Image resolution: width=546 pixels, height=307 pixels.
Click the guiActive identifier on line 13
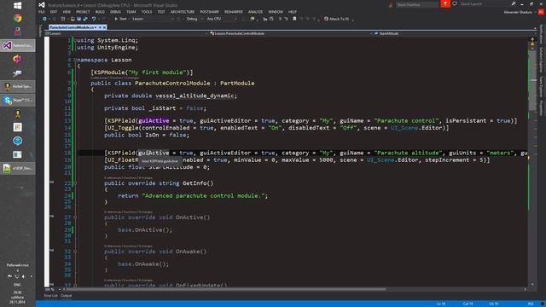(x=154, y=121)
